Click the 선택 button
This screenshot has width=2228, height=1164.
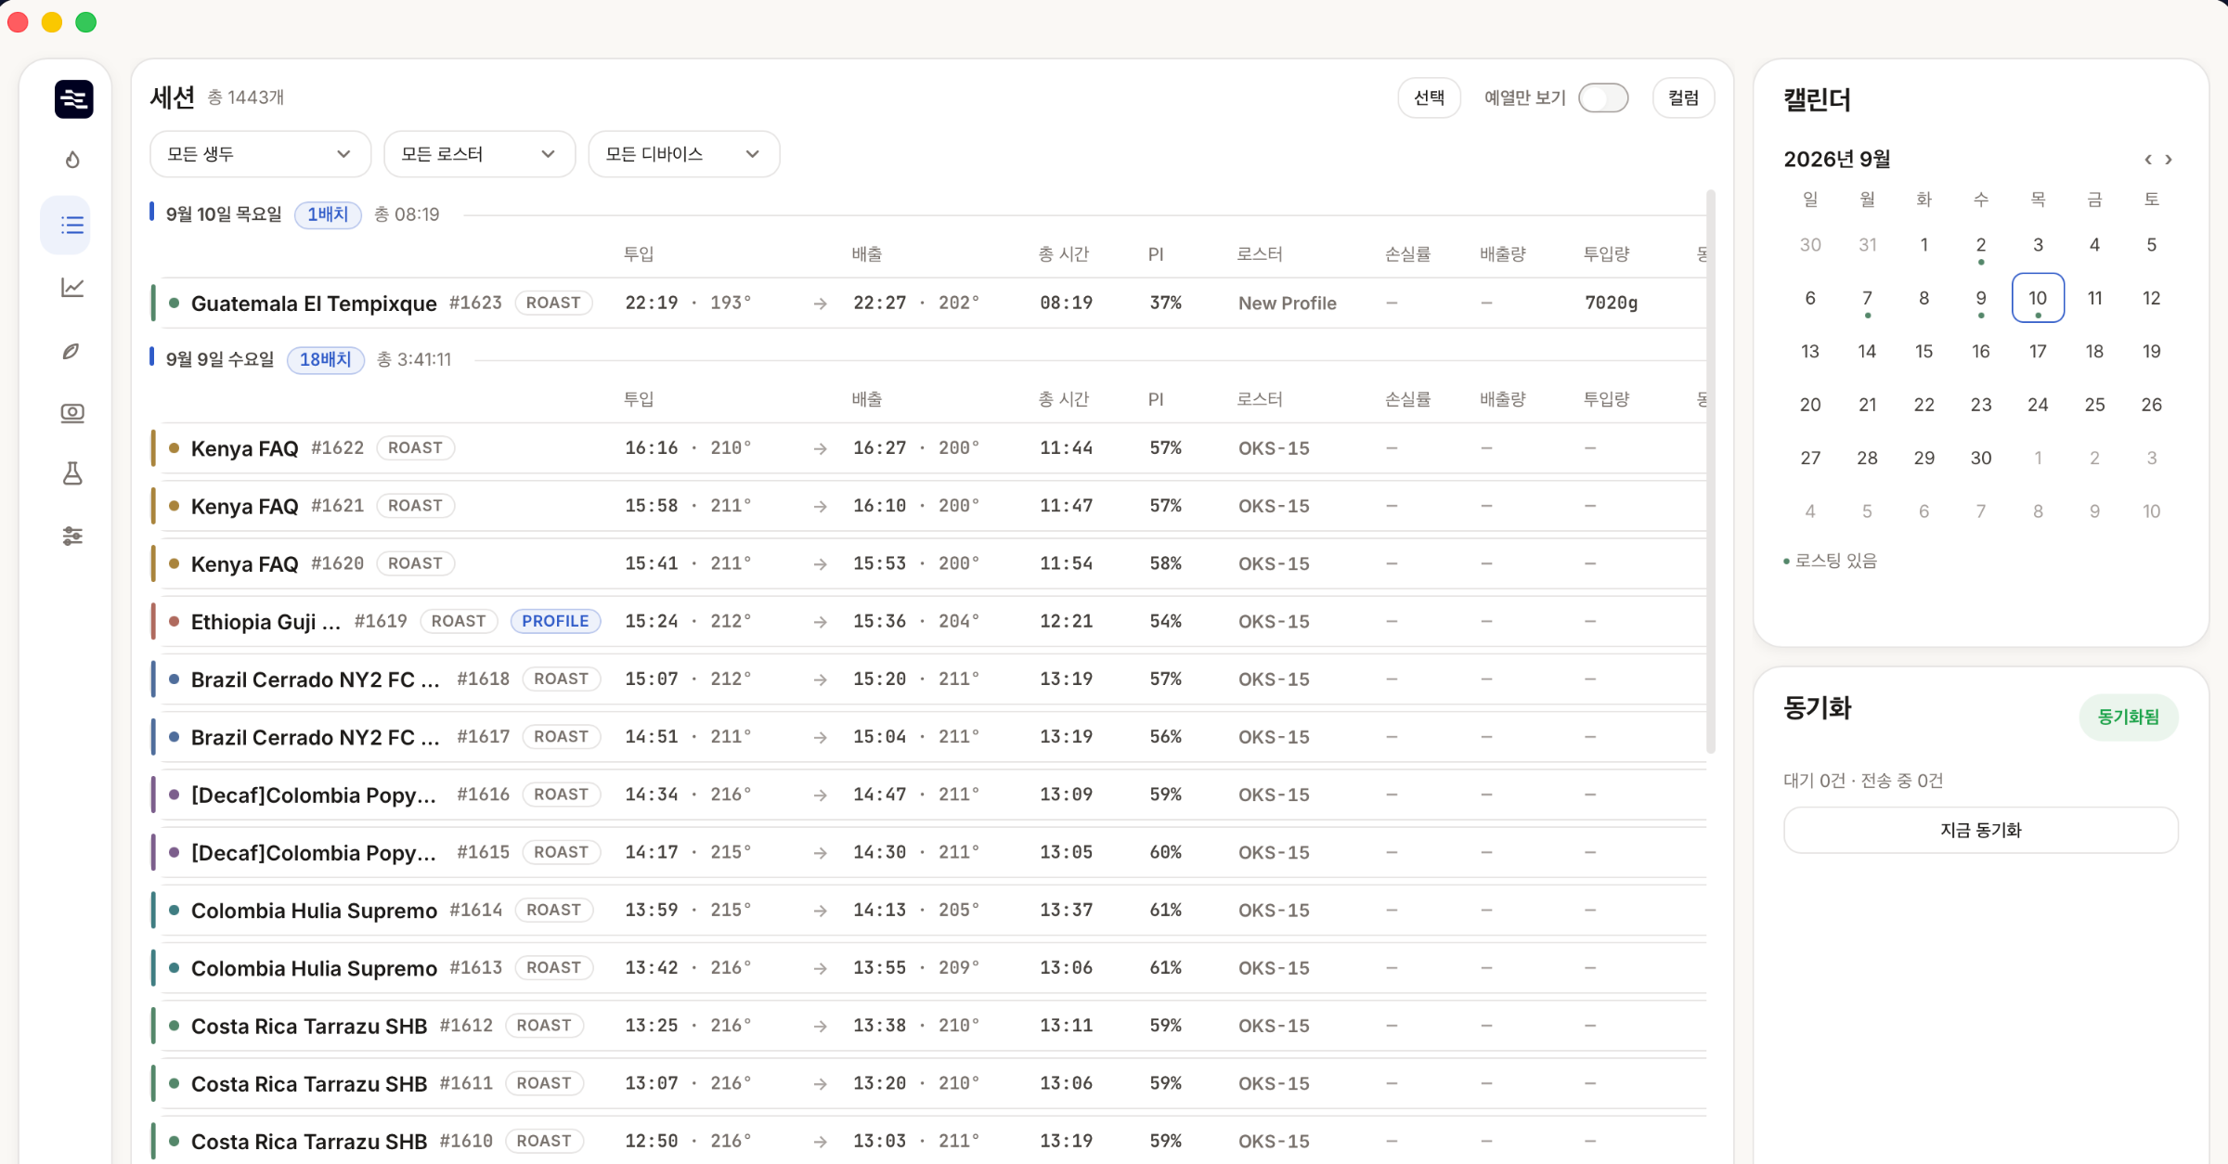(x=1429, y=97)
